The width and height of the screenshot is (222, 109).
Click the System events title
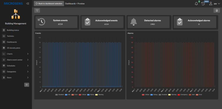[x=60, y=20]
